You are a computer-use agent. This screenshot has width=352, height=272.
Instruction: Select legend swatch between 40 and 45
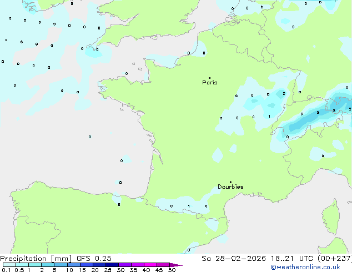[150, 265]
